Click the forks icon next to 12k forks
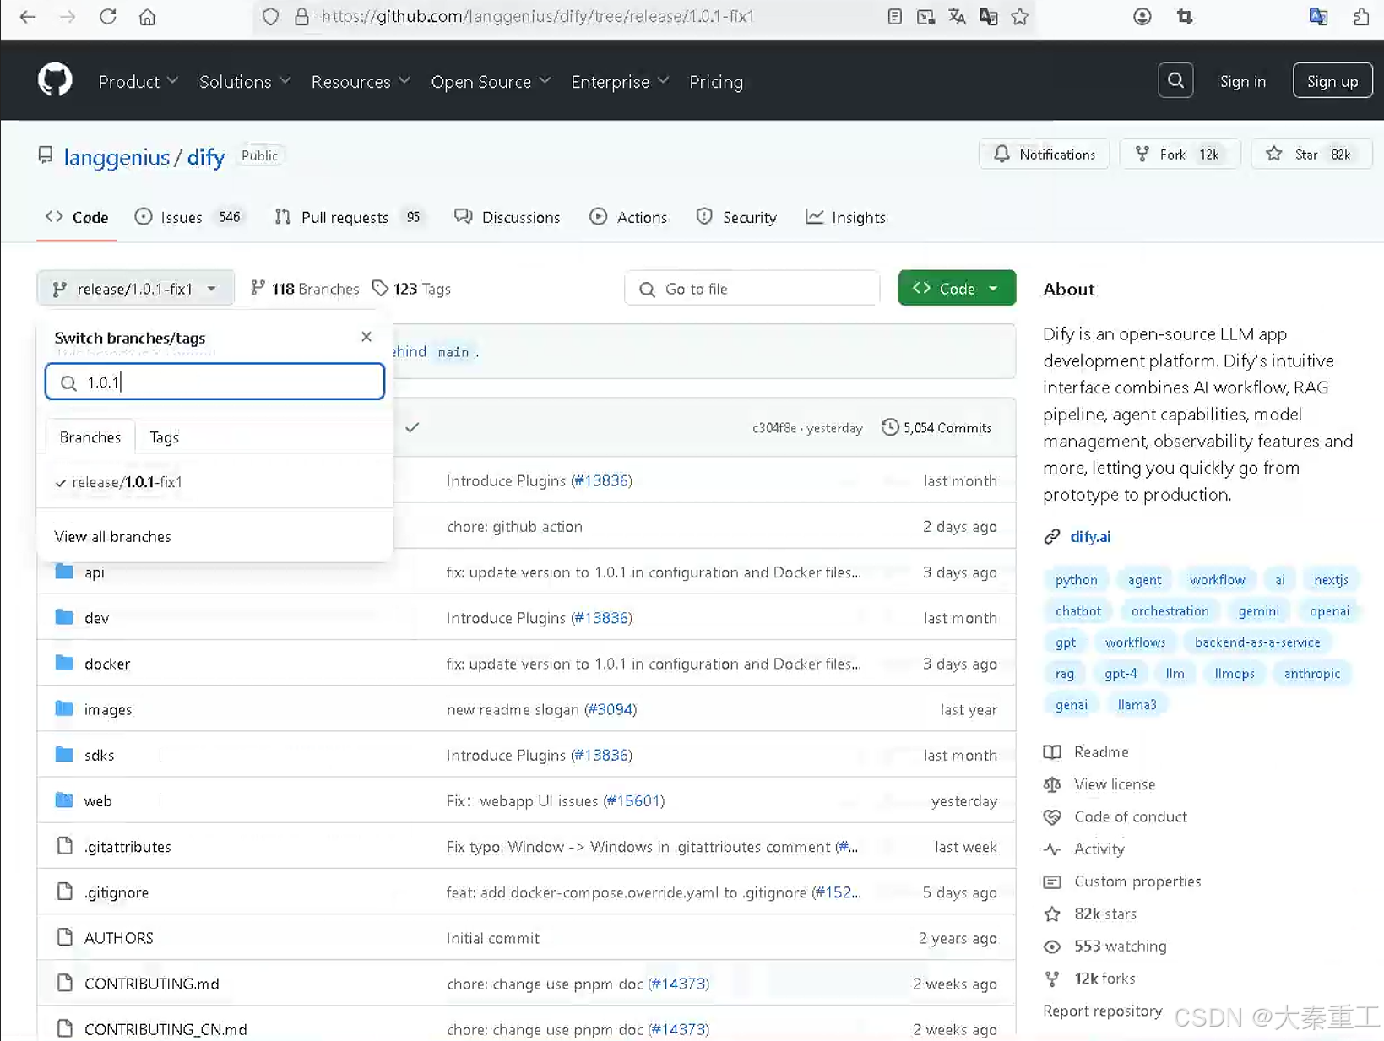Image resolution: width=1384 pixels, height=1041 pixels. pyautogui.click(x=1052, y=979)
